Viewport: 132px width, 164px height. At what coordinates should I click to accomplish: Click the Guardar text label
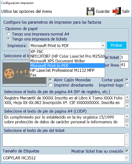[x=103, y=12]
